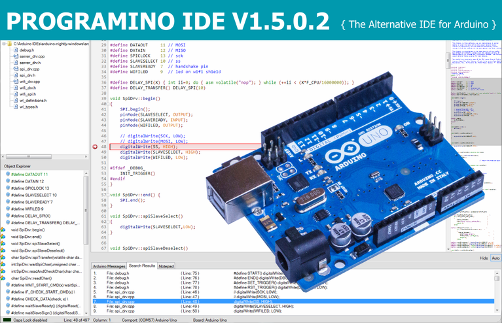Screen dimensions: 502x323
Task: Click the server_drv.cpp file icon
Action: (x=16, y=56)
